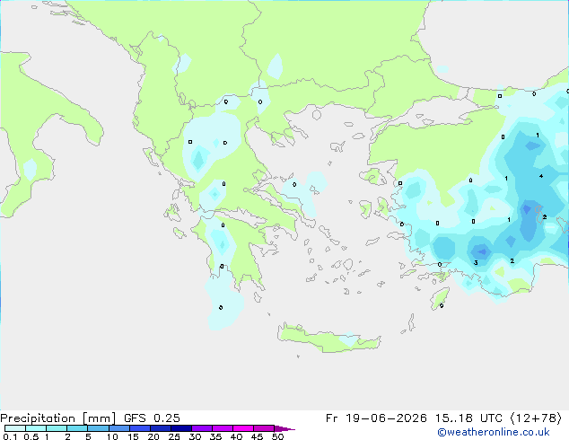Click the legend label 25
Image resolution: width=569 pixels, height=440 pixels.
click(x=174, y=436)
